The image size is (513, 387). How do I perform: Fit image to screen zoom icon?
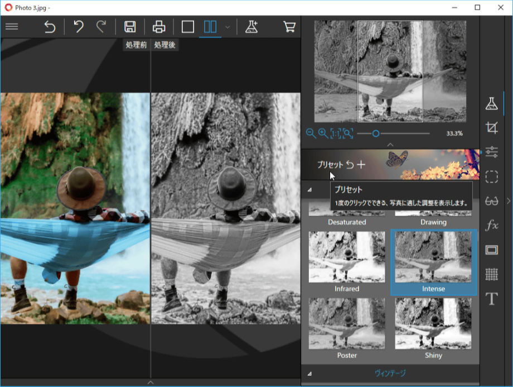pyautogui.click(x=348, y=133)
